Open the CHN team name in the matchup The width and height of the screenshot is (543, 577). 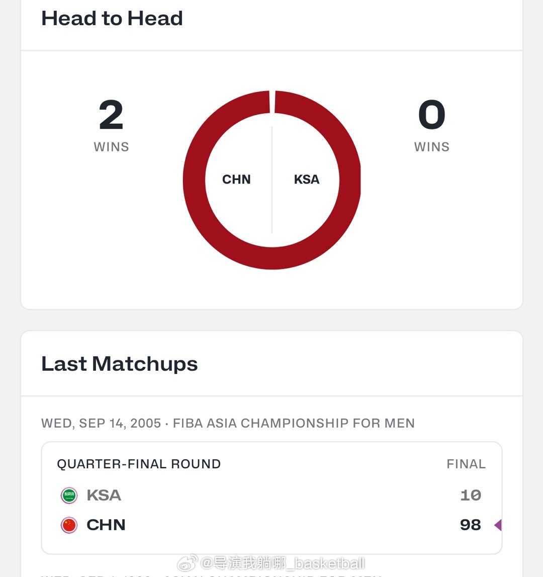click(x=106, y=525)
